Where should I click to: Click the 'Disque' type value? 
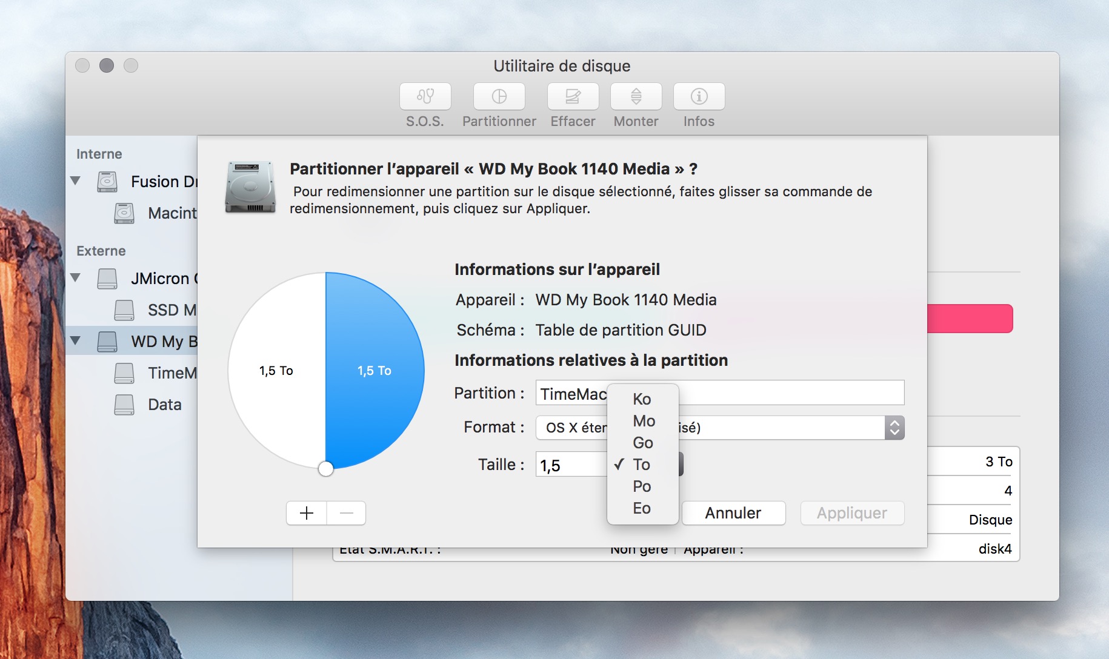pyautogui.click(x=990, y=520)
